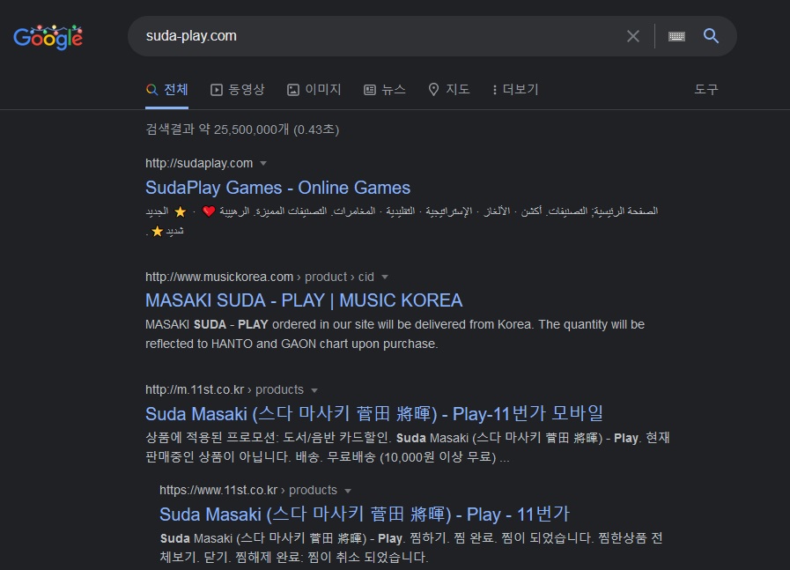Click the snippet text mentioning HANTO and GAON
This screenshot has width=790, height=570.
[395, 334]
